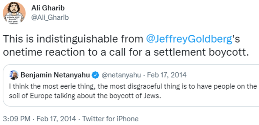
Task: Click the text "This is indistinguishable from"
Action: pyautogui.click(x=73, y=39)
